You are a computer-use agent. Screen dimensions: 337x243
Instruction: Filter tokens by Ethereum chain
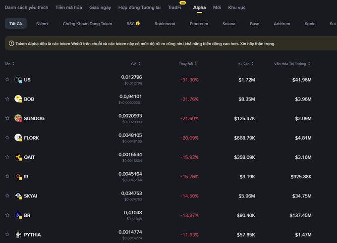click(199, 24)
